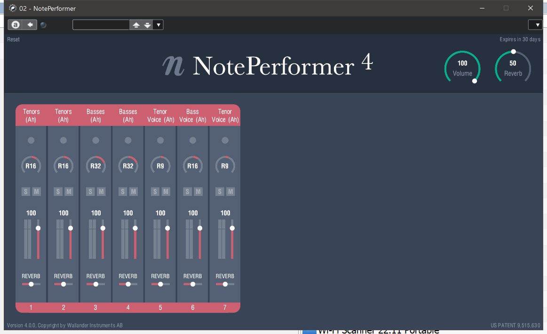Mute channel 4 Basses
The image size is (547, 334).
coord(133,192)
